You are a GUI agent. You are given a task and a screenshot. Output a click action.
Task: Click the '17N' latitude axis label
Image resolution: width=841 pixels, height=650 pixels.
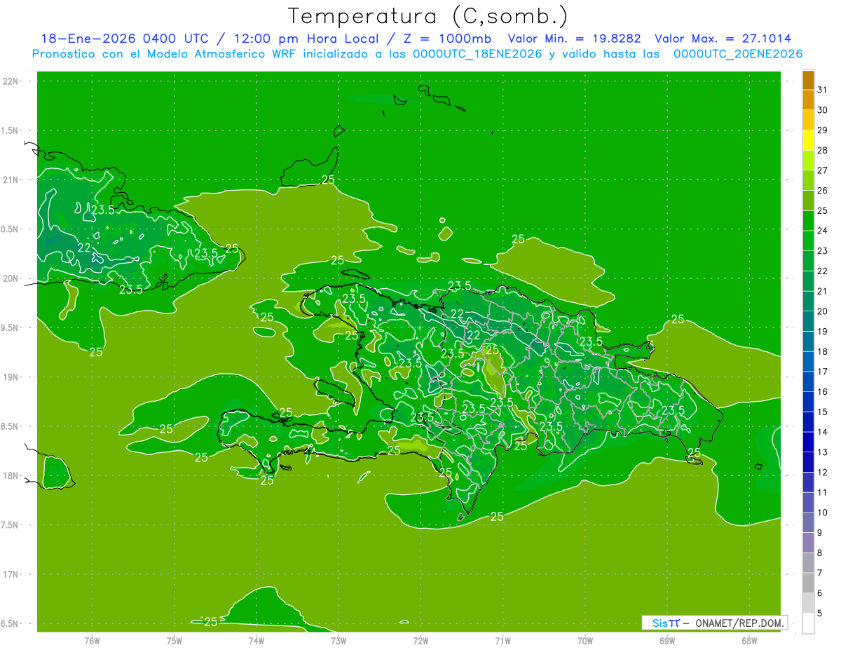click(12, 574)
